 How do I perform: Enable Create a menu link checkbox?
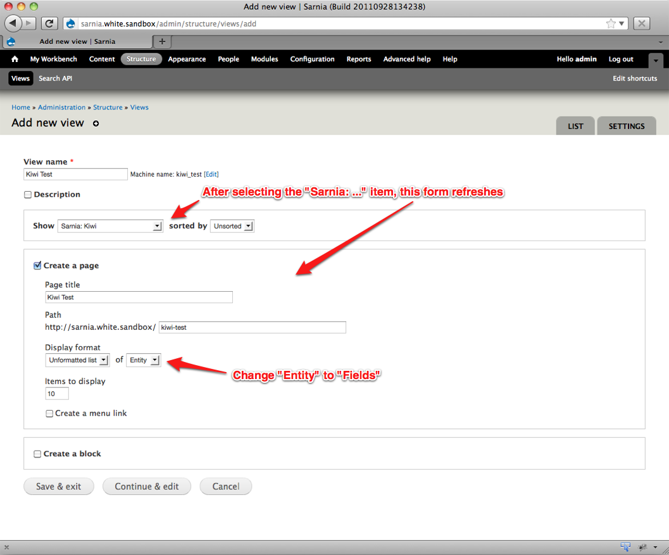pos(49,413)
